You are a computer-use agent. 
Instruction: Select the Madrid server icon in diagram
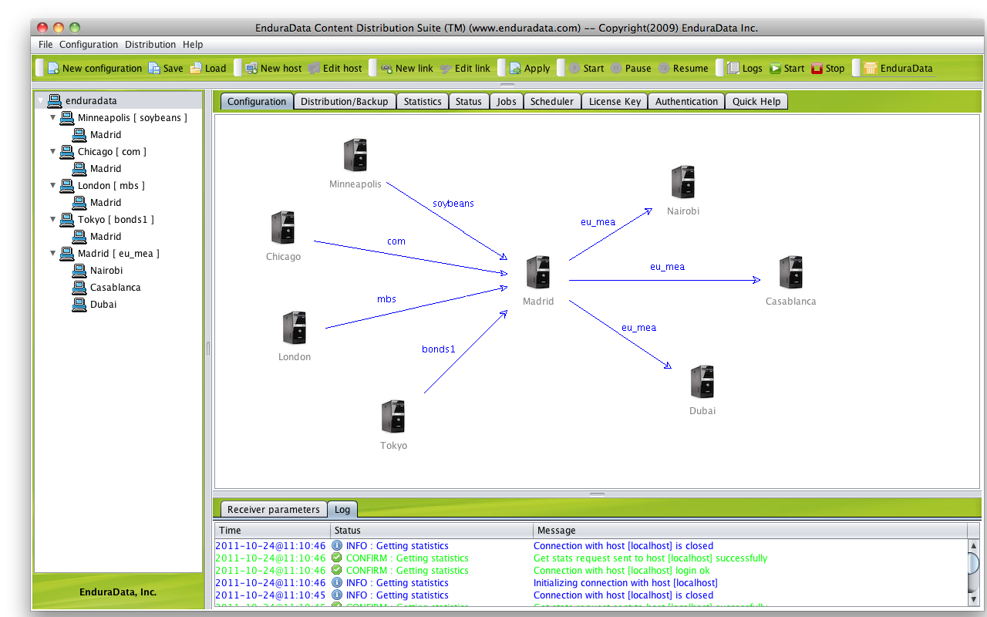coord(538,272)
